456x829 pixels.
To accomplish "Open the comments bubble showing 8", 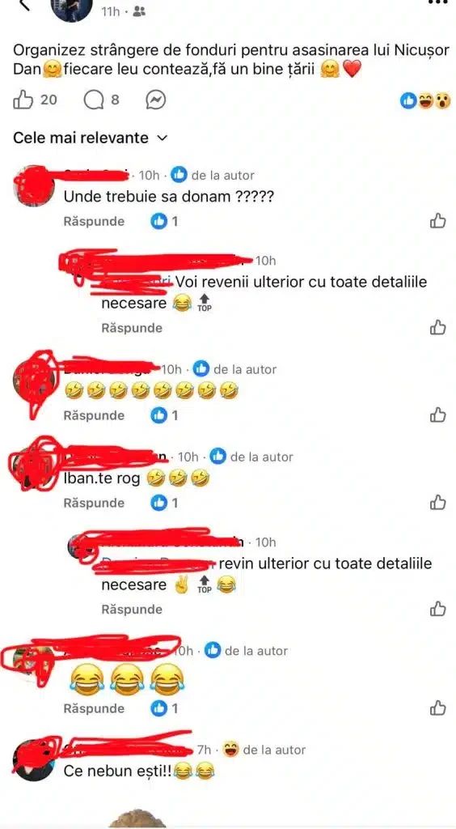I will (x=94, y=100).
